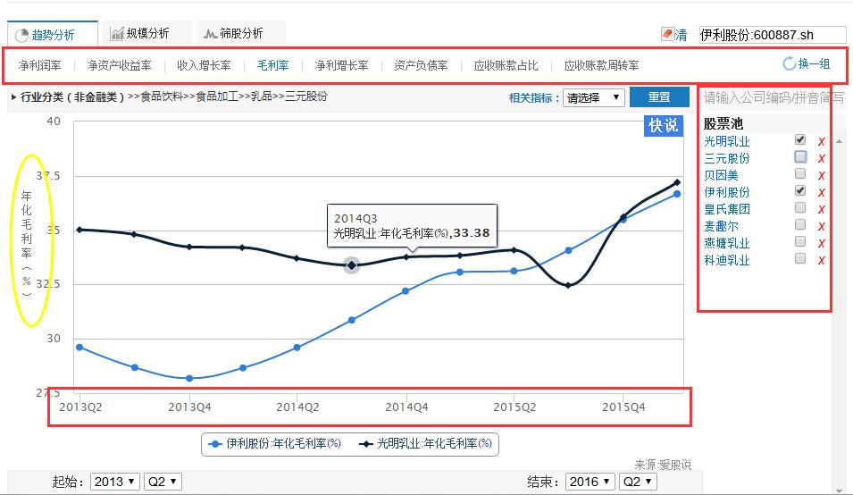Image resolution: width=853 pixels, height=495 pixels.
Task: Click the 2013Q4 伊利股份 blue data point
Action: tap(189, 379)
